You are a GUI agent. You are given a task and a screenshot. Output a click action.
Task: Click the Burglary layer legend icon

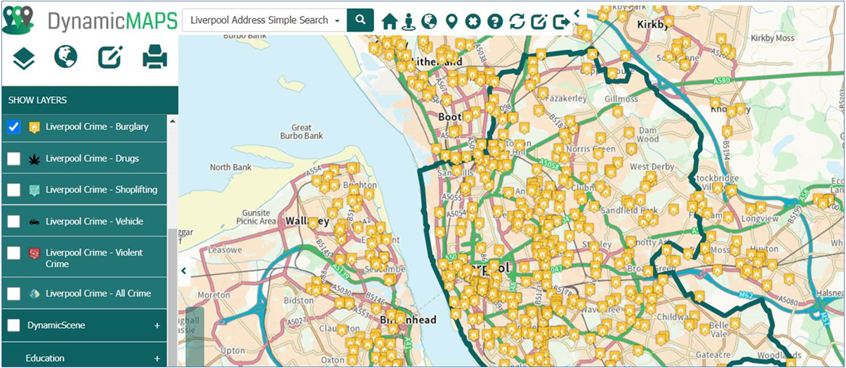(34, 127)
